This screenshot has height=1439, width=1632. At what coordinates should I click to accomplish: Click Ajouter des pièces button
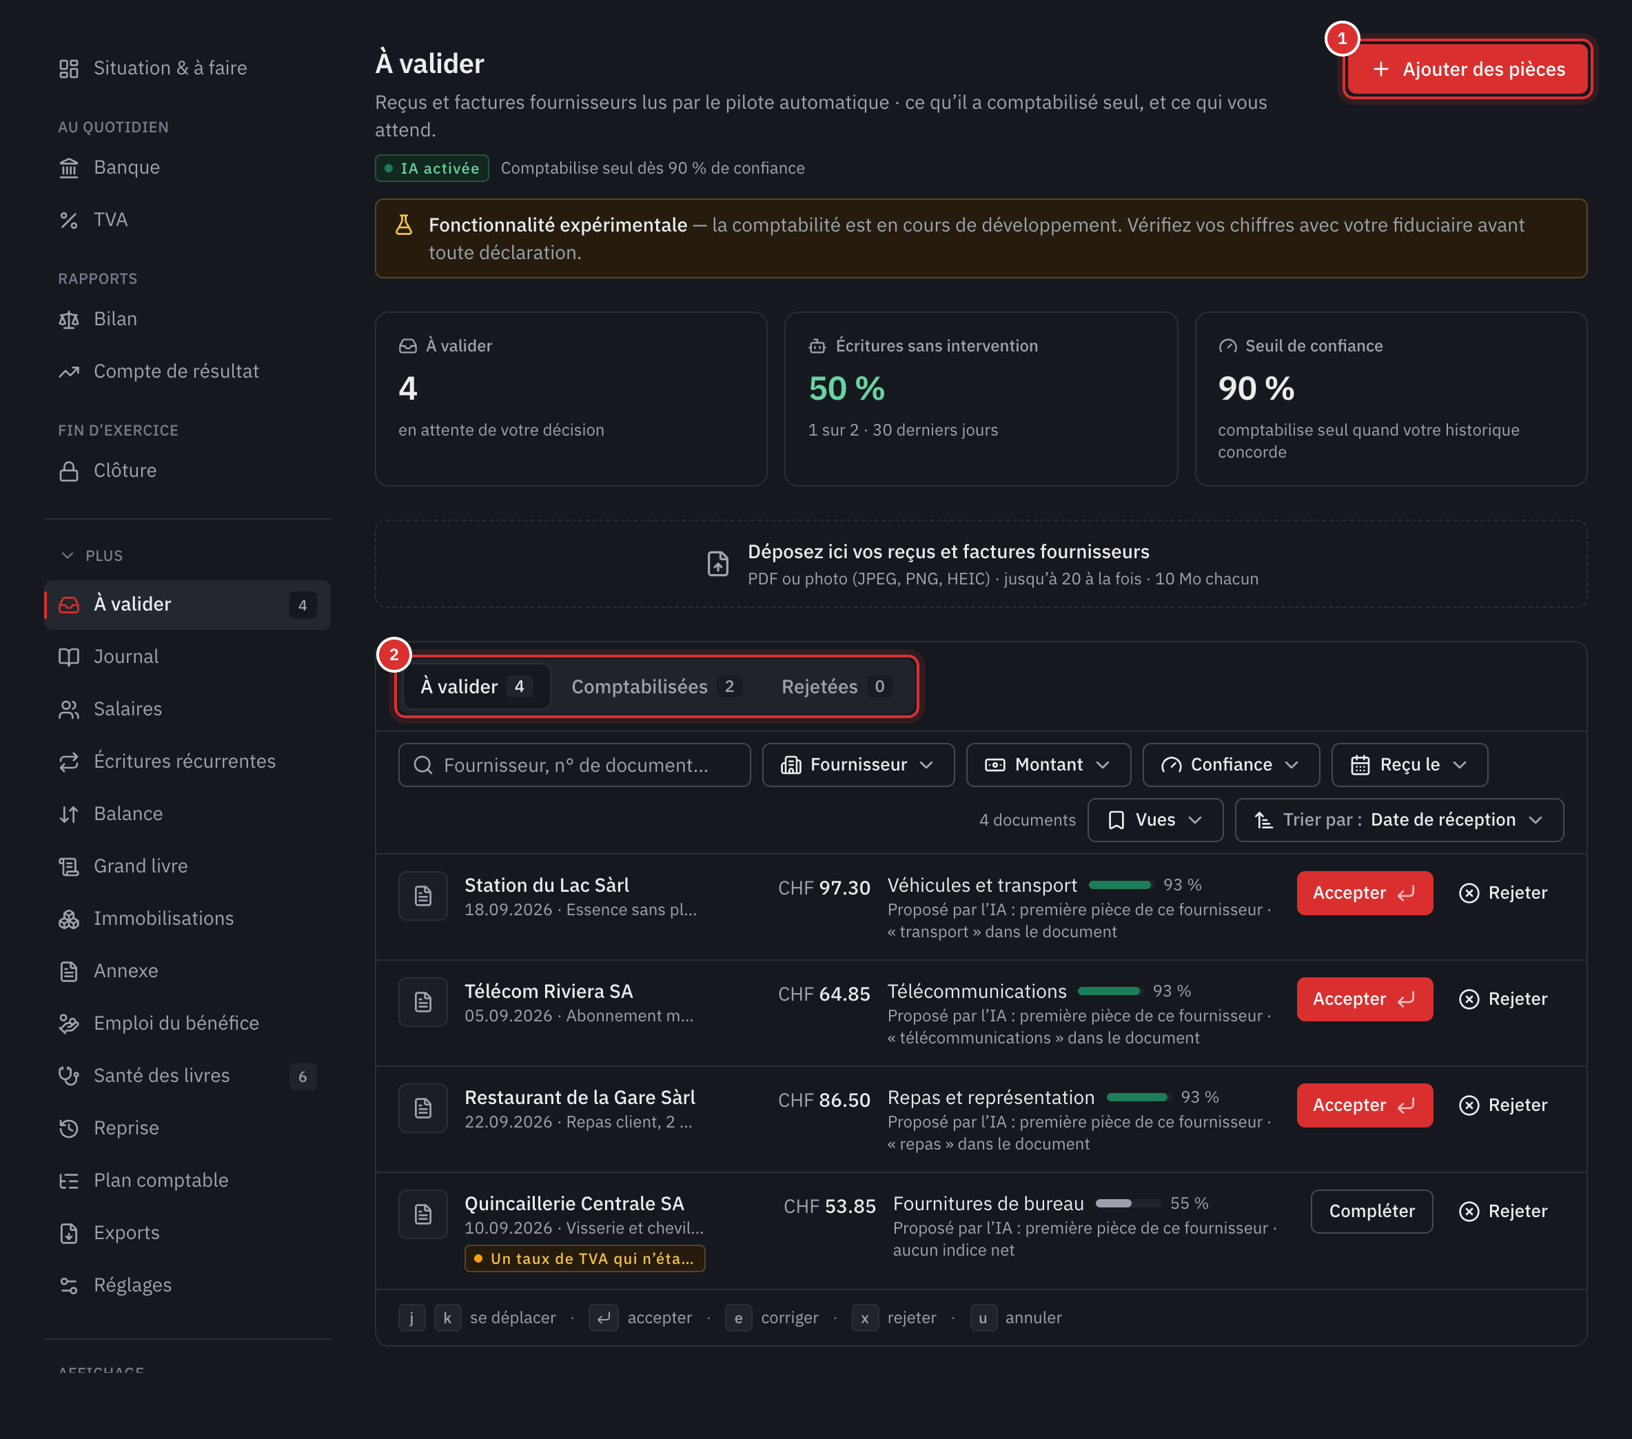pos(1467,70)
